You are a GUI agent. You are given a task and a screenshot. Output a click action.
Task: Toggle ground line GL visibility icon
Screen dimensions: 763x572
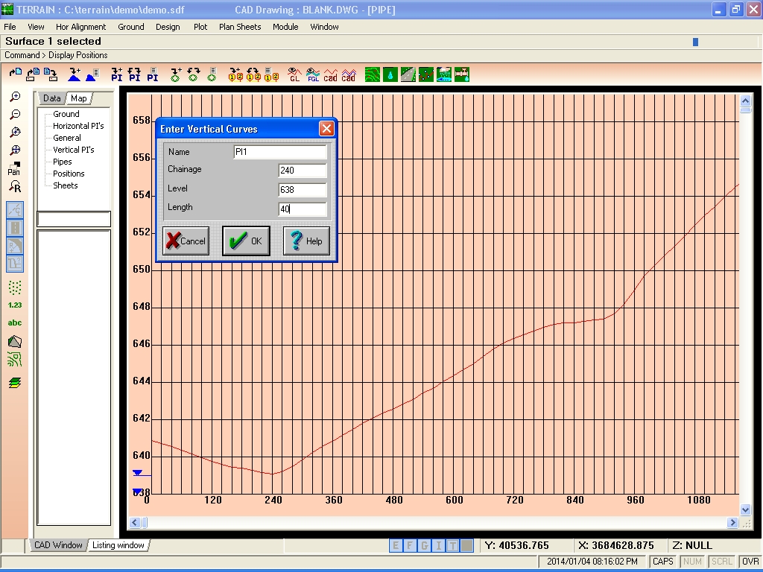tap(294, 74)
